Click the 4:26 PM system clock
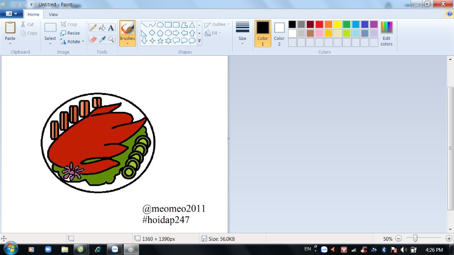454x255 pixels. pyautogui.click(x=434, y=250)
